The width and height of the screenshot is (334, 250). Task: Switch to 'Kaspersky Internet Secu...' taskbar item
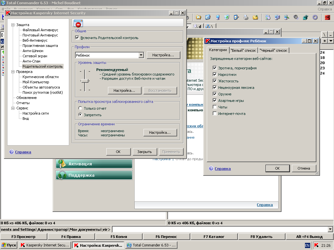pyautogui.click(x=45, y=245)
